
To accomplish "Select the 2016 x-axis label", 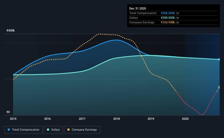I will click(x=47, y=119).
